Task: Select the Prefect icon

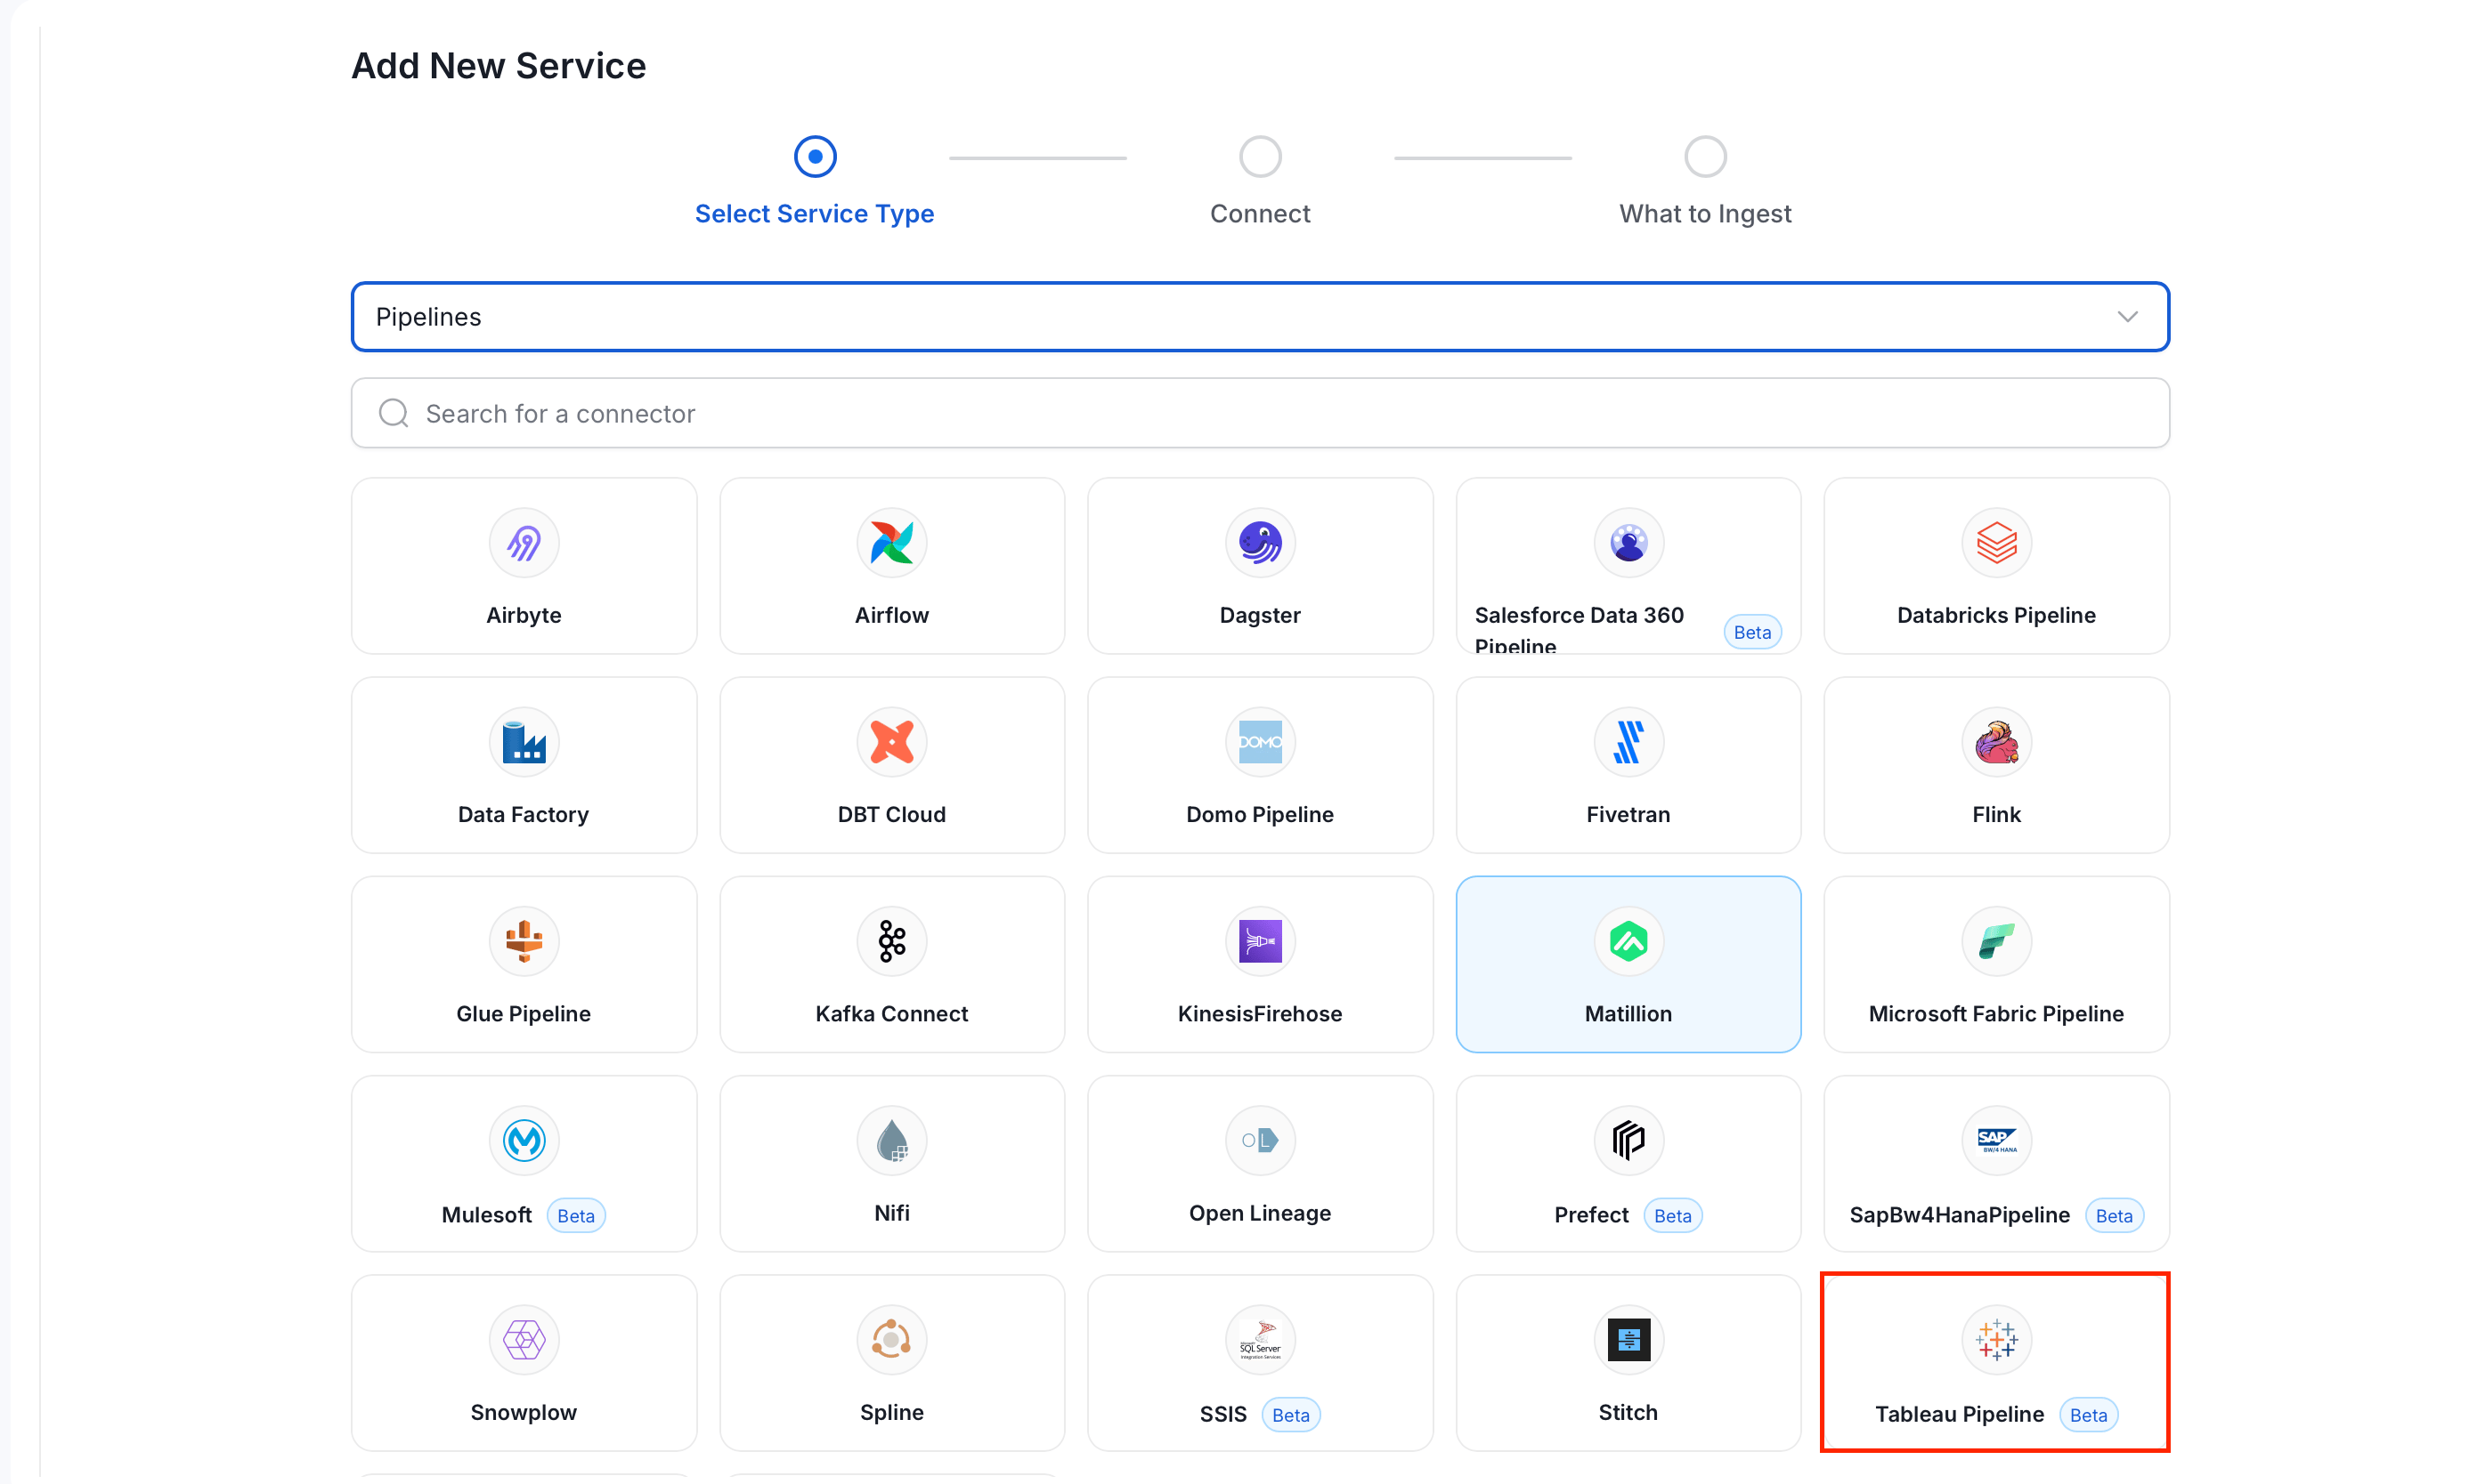Action: [1628, 1140]
